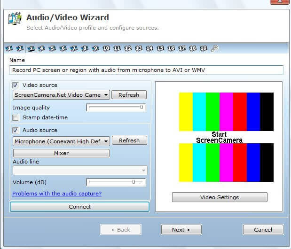Select profile number 8 icon
The width and height of the screenshot is (291, 249).
point(85,48)
